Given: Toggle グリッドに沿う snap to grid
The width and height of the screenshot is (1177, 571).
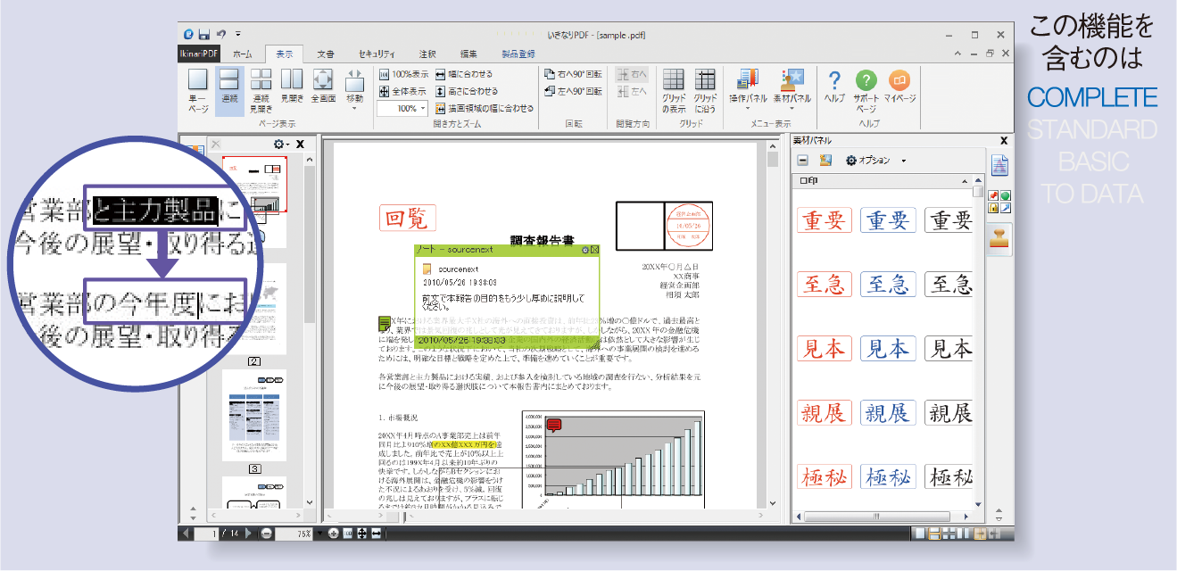Looking at the screenshot, I should [x=705, y=91].
